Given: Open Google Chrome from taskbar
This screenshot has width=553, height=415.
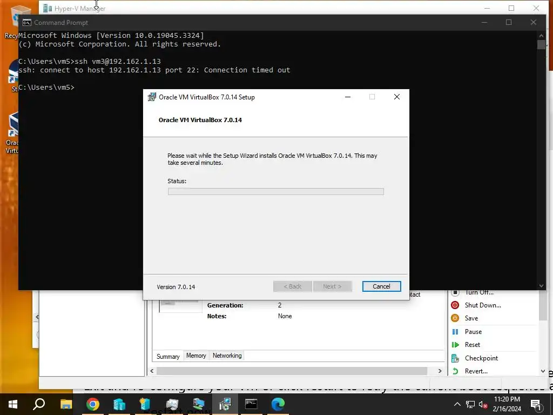Looking at the screenshot, I should pyautogui.click(x=93, y=404).
